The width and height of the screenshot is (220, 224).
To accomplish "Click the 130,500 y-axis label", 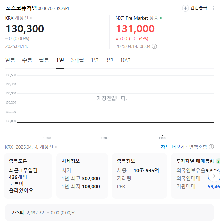I will pos(11,75).
